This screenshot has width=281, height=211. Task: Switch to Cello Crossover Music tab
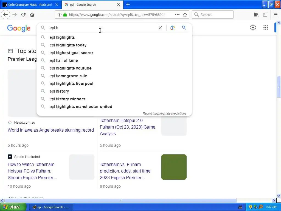pos(30,5)
